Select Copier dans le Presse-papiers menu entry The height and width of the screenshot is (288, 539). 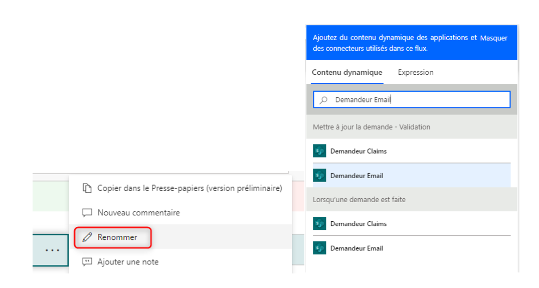point(181,188)
